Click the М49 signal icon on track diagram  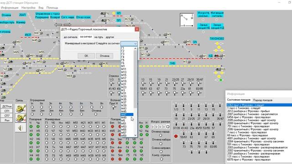[x=65, y=70]
